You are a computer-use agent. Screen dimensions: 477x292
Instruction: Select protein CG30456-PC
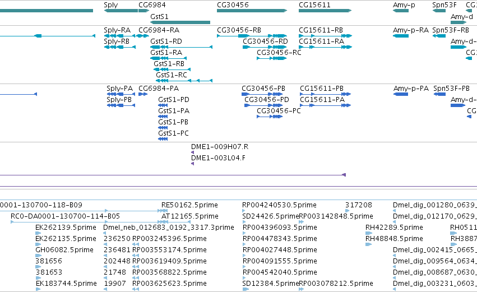click(279, 111)
